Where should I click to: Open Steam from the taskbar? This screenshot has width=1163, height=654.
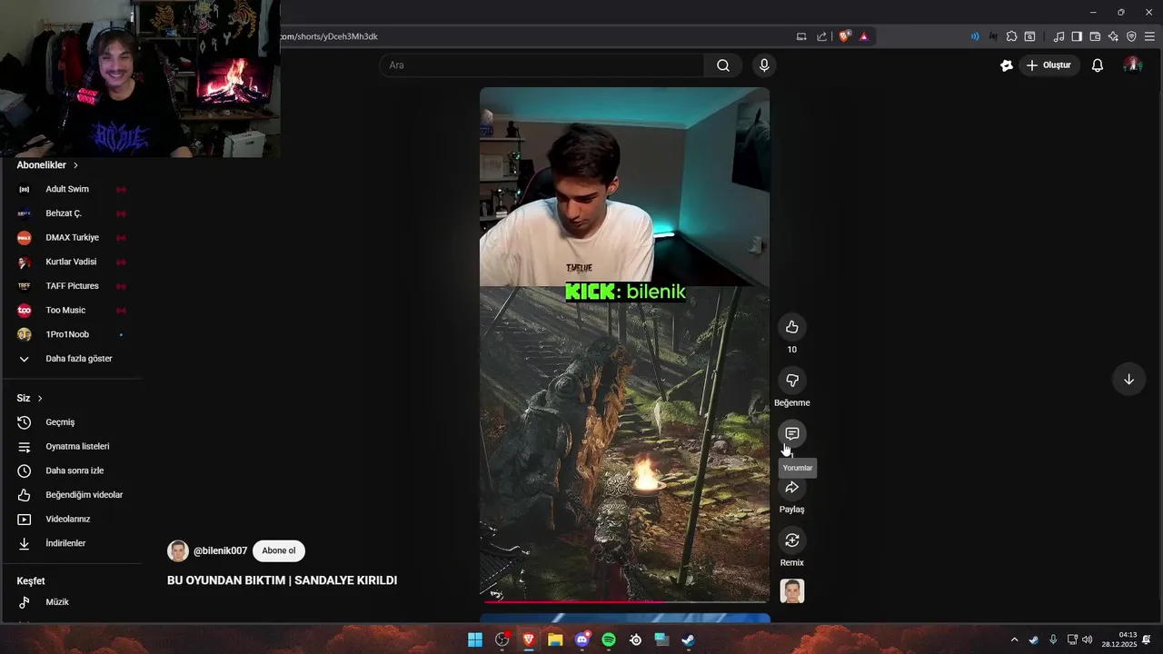pos(689,639)
